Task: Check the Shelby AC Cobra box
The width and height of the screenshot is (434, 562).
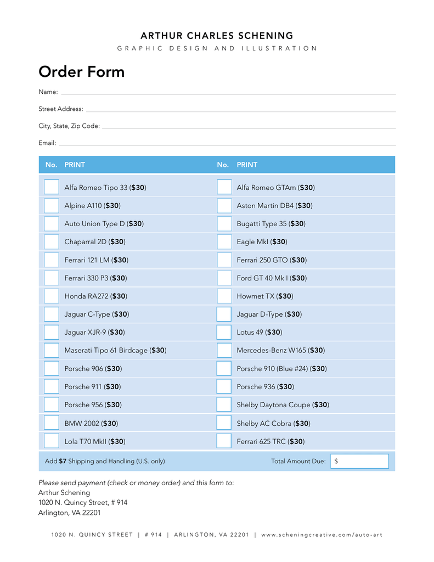Action: pos(224,423)
